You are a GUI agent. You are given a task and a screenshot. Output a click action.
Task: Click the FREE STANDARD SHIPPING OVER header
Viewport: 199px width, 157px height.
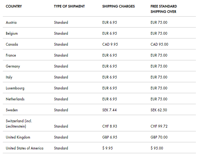coord(163,9)
